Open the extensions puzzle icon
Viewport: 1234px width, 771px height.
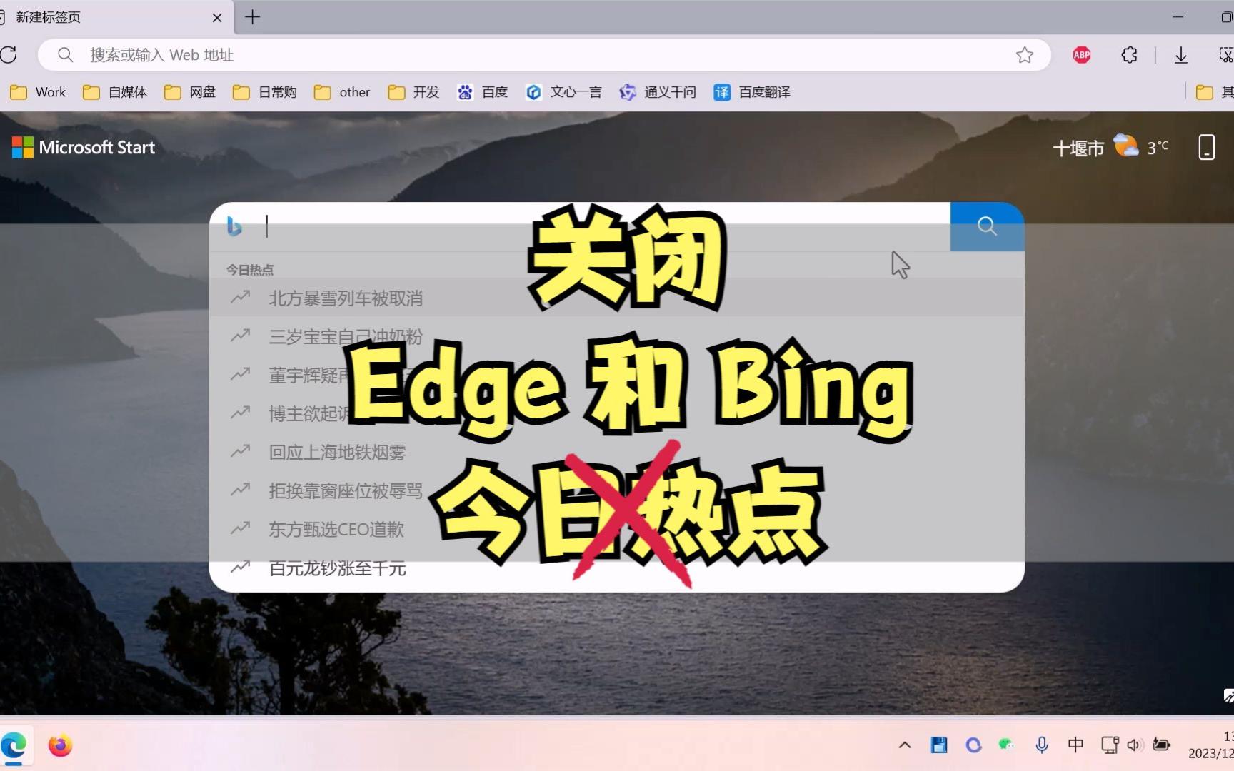coord(1129,55)
